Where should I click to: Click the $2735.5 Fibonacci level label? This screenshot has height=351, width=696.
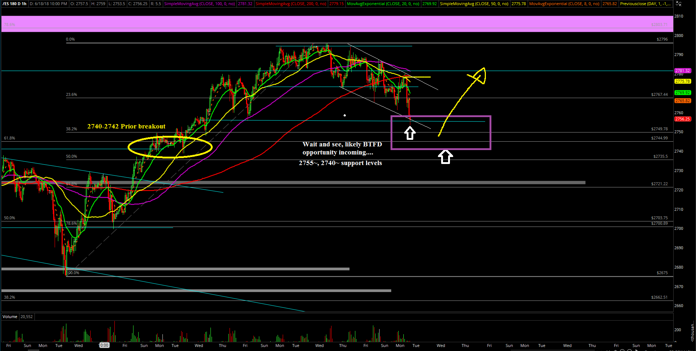(660, 156)
